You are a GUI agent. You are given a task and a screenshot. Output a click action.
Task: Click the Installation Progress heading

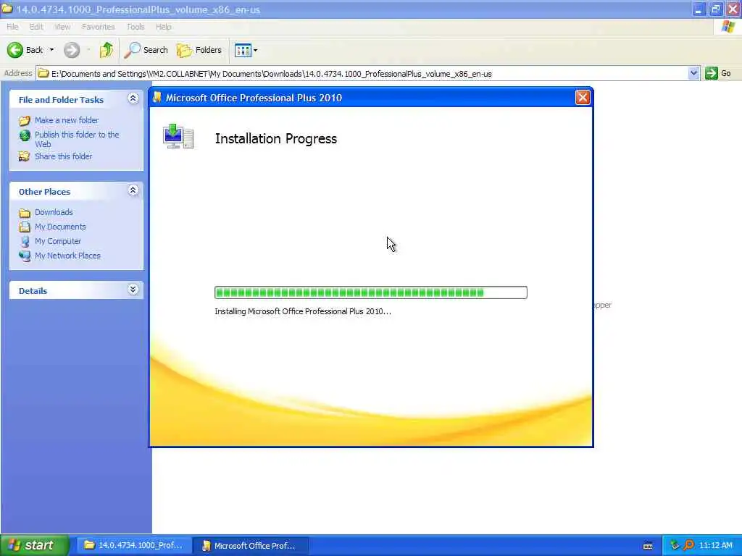276,139
